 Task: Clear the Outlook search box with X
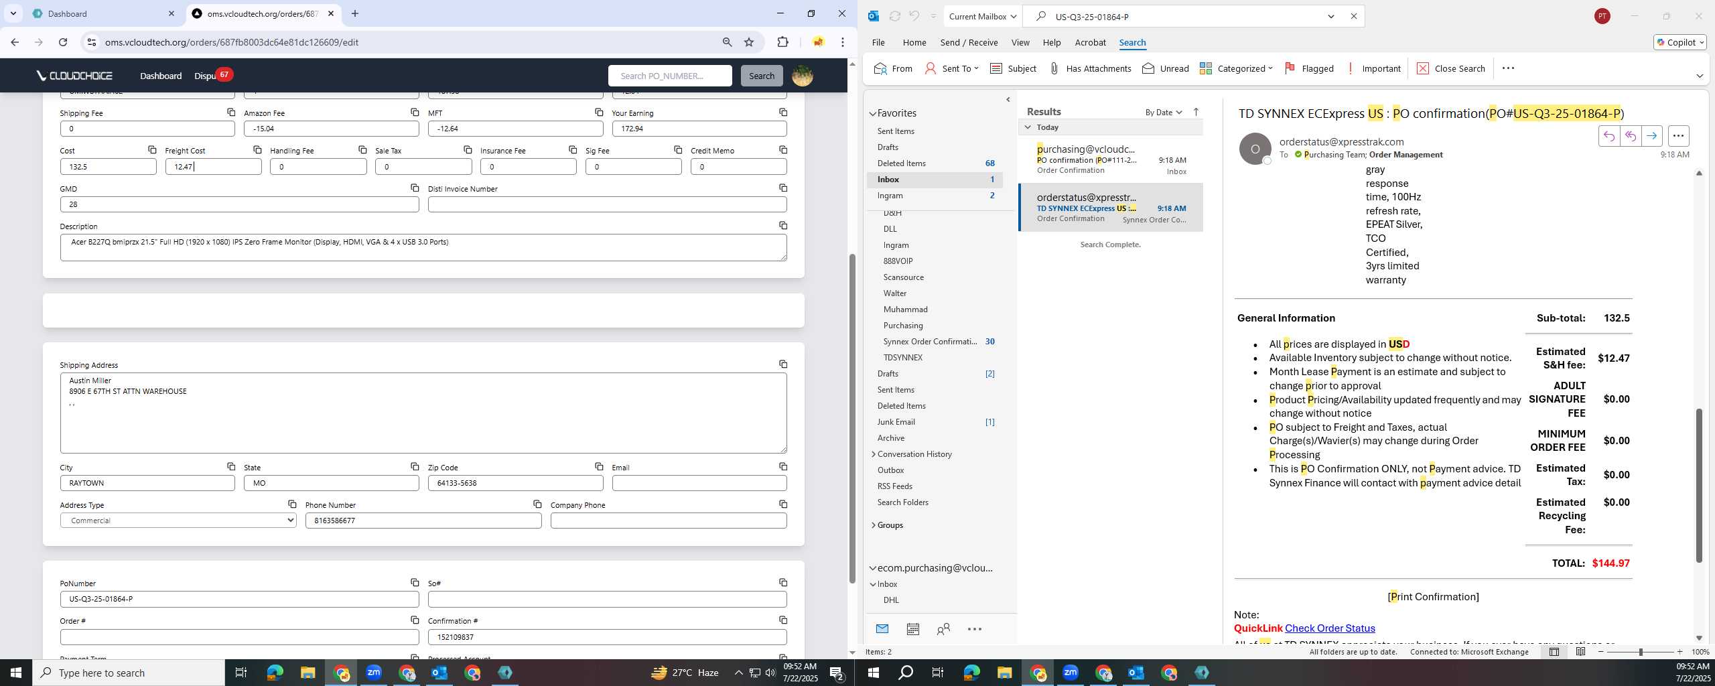coord(1353,16)
